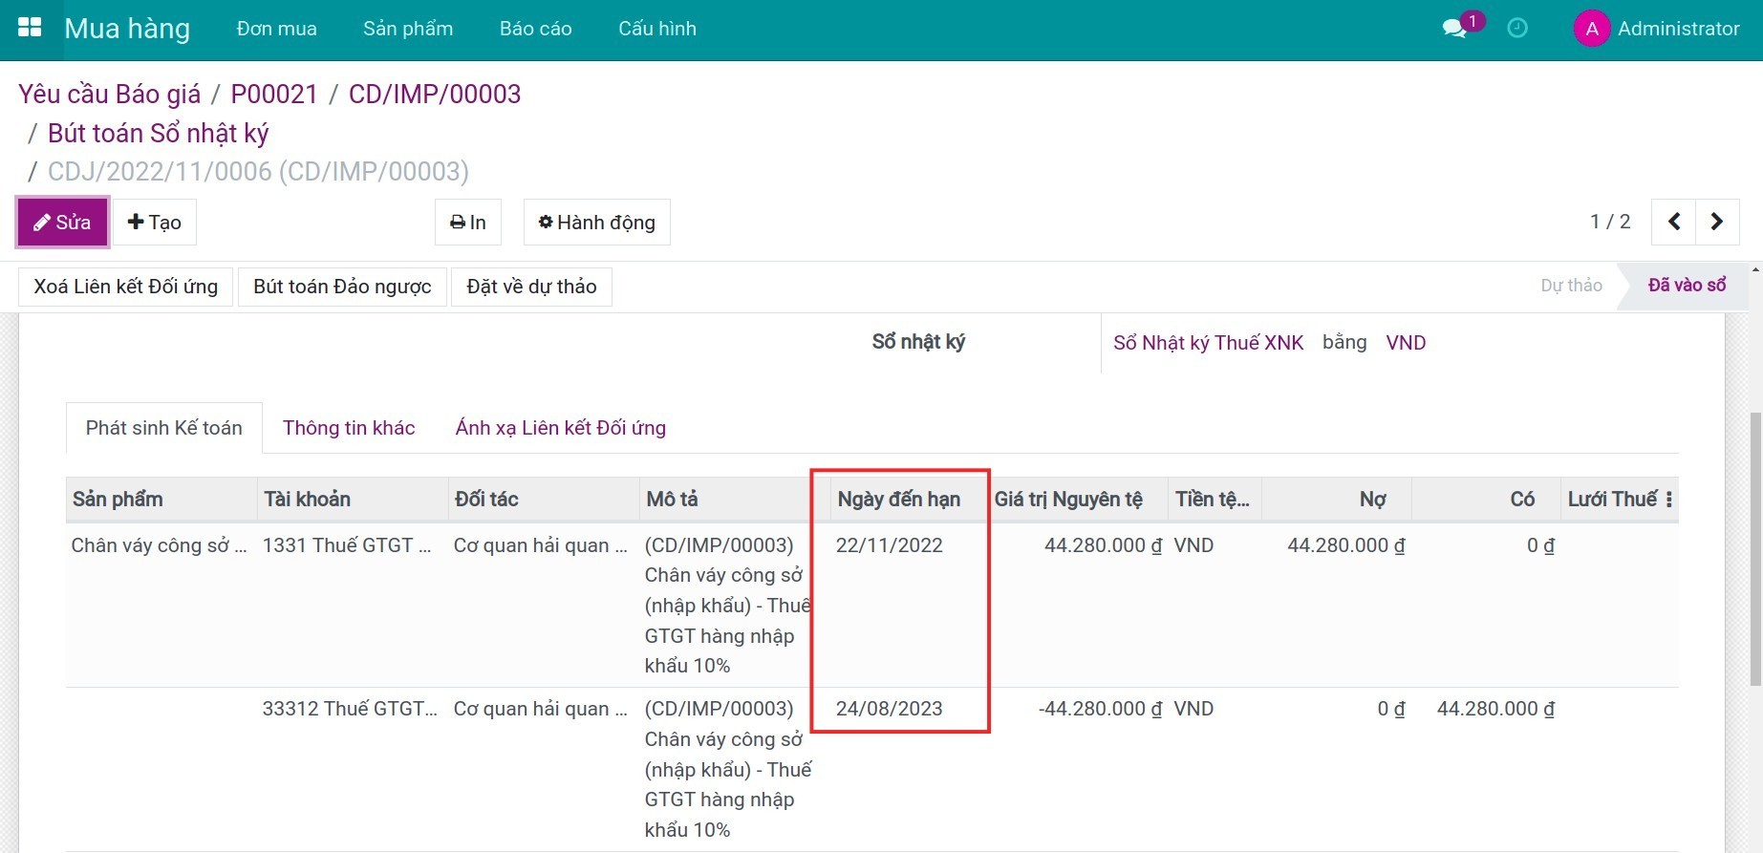This screenshot has height=853, width=1763.
Task: Open the Báo cáo menu
Action: pos(535,29)
